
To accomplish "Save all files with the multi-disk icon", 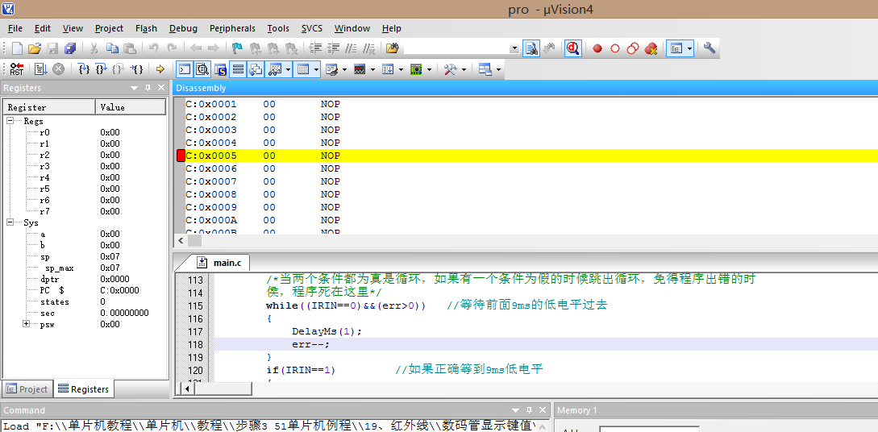I will point(70,48).
